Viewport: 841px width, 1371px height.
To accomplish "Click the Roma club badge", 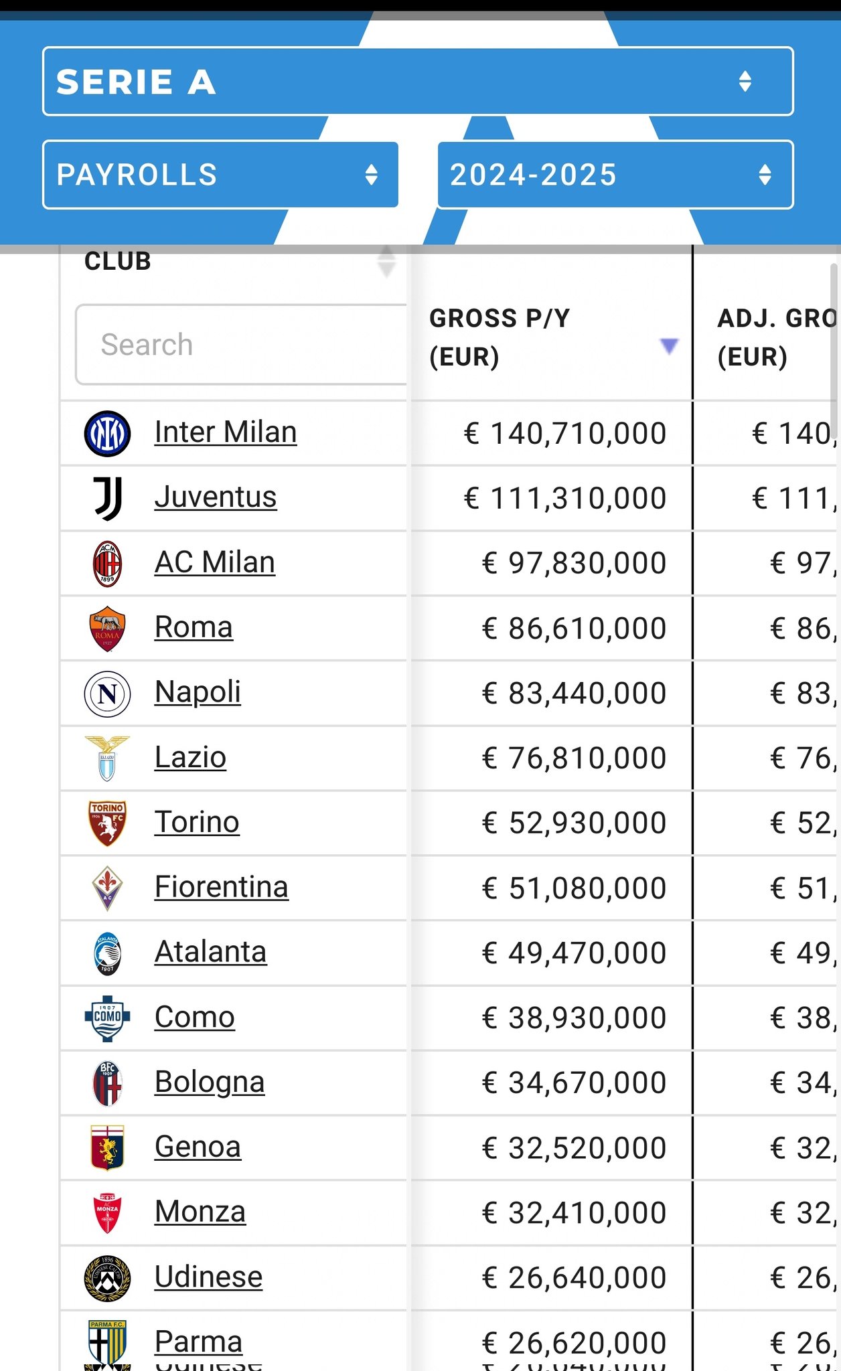I will coord(107,629).
